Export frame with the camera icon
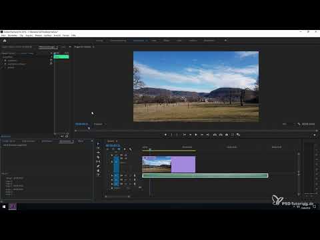This screenshot has width=320, height=240. 227,135
